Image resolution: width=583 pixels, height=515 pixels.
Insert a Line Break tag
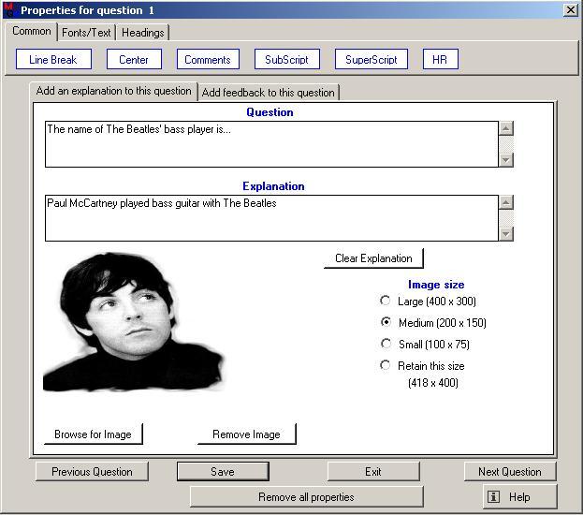coord(53,60)
